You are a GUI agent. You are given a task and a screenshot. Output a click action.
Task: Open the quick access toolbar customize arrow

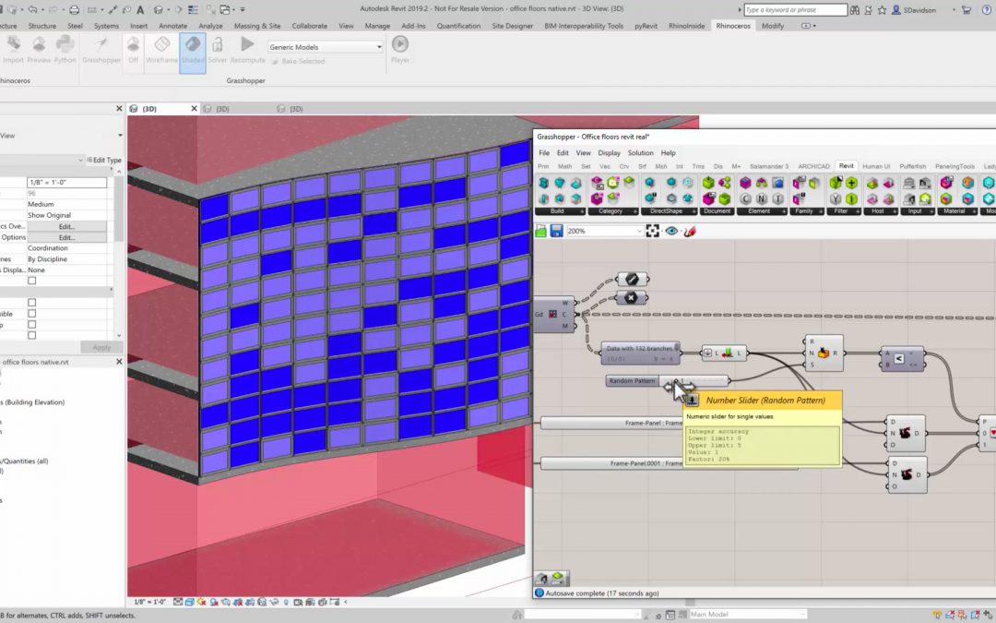click(x=243, y=9)
